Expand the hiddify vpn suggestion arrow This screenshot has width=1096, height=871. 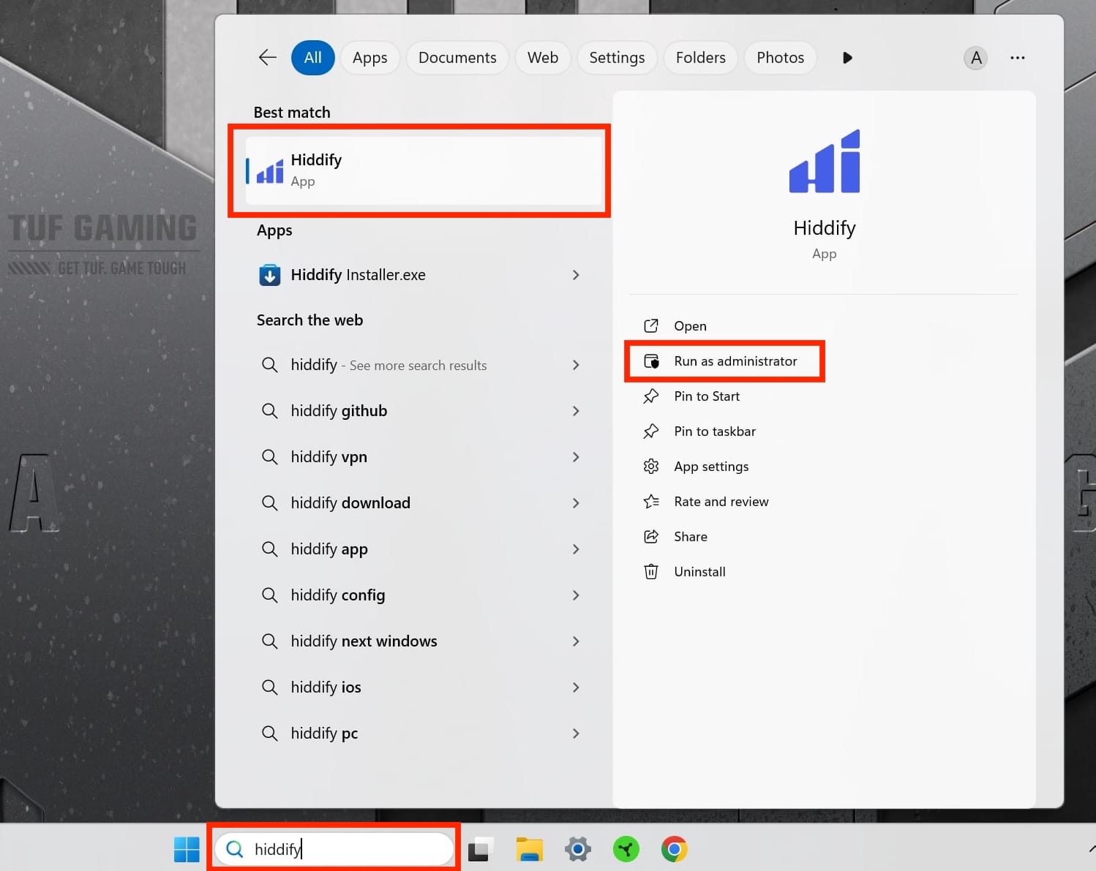[x=576, y=457]
